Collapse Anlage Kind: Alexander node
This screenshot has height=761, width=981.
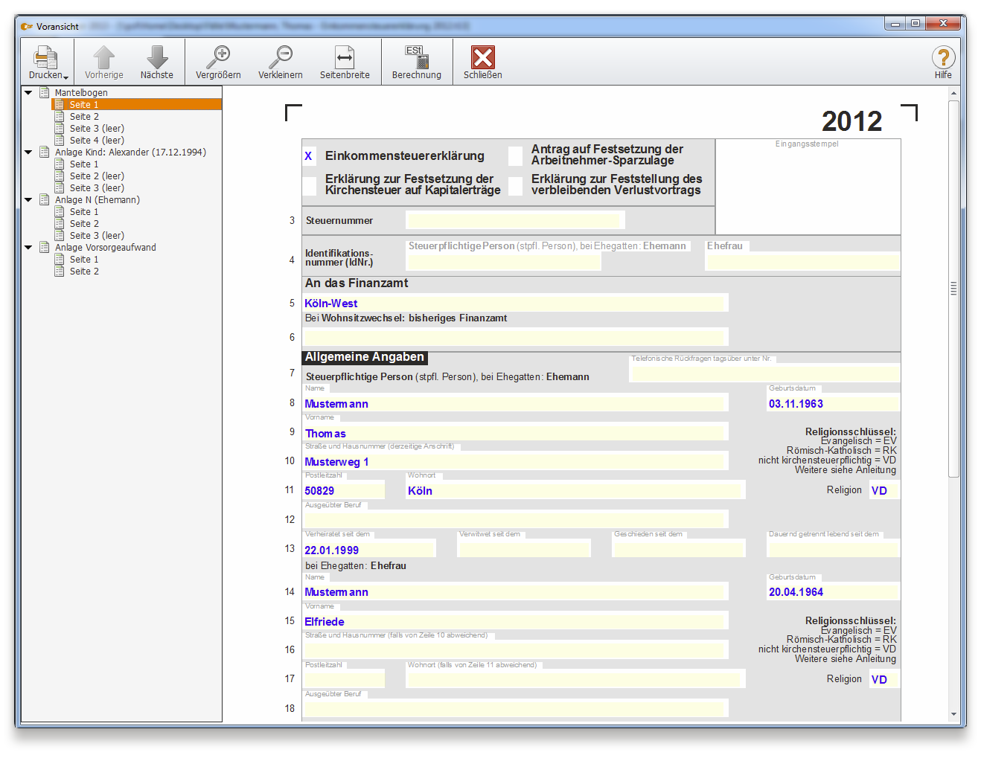(x=28, y=152)
